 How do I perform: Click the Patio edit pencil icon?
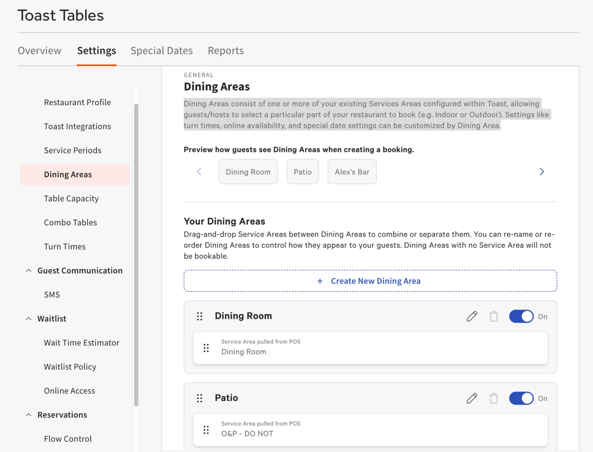(472, 398)
